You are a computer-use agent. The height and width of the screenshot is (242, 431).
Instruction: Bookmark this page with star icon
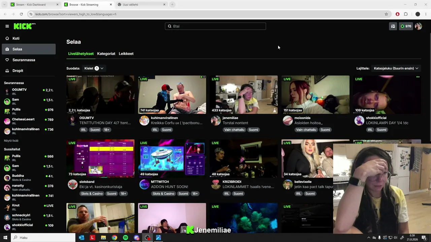pos(386,14)
